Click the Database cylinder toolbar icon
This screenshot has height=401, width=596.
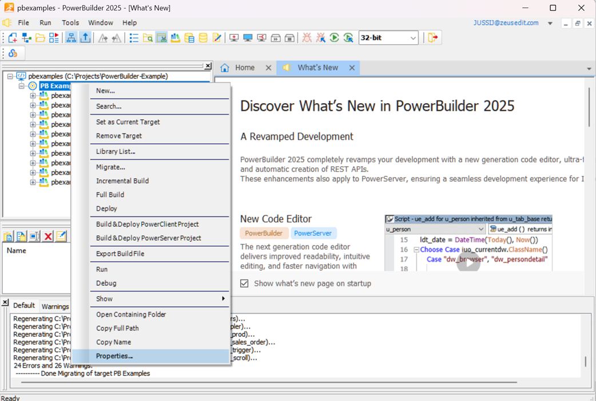pos(203,38)
